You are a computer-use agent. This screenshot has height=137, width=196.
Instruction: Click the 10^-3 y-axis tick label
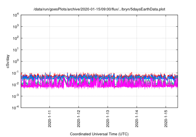[x=15, y=96]
